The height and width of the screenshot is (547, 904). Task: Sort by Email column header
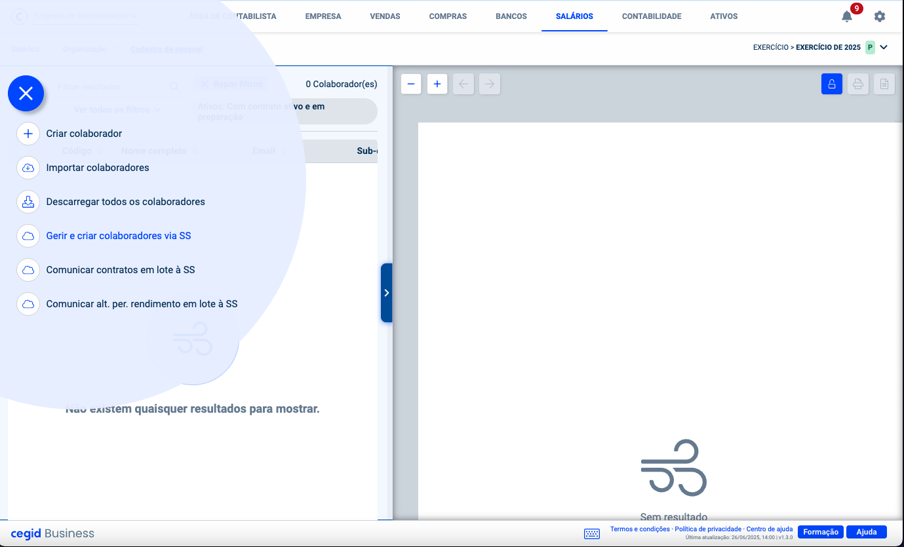point(264,151)
